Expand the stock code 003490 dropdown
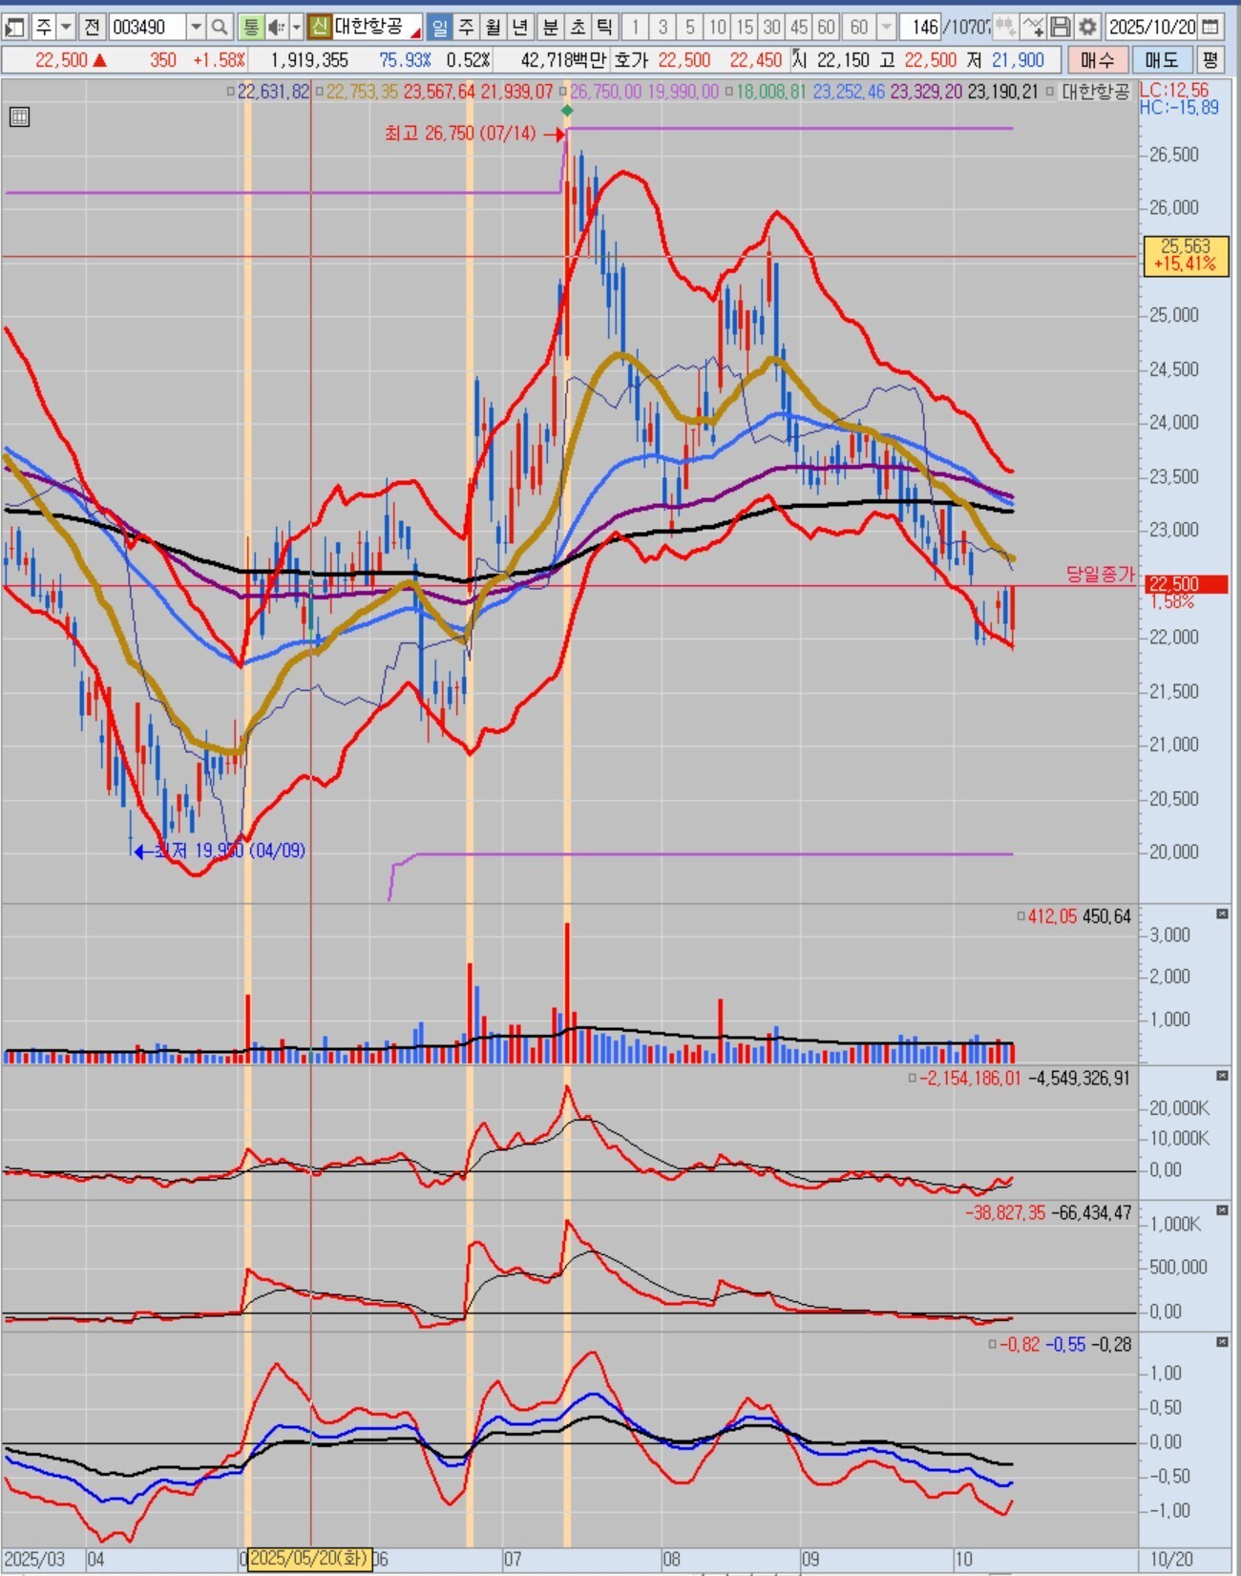Image resolution: width=1241 pixels, height=1576 pixels. (196, 27)
